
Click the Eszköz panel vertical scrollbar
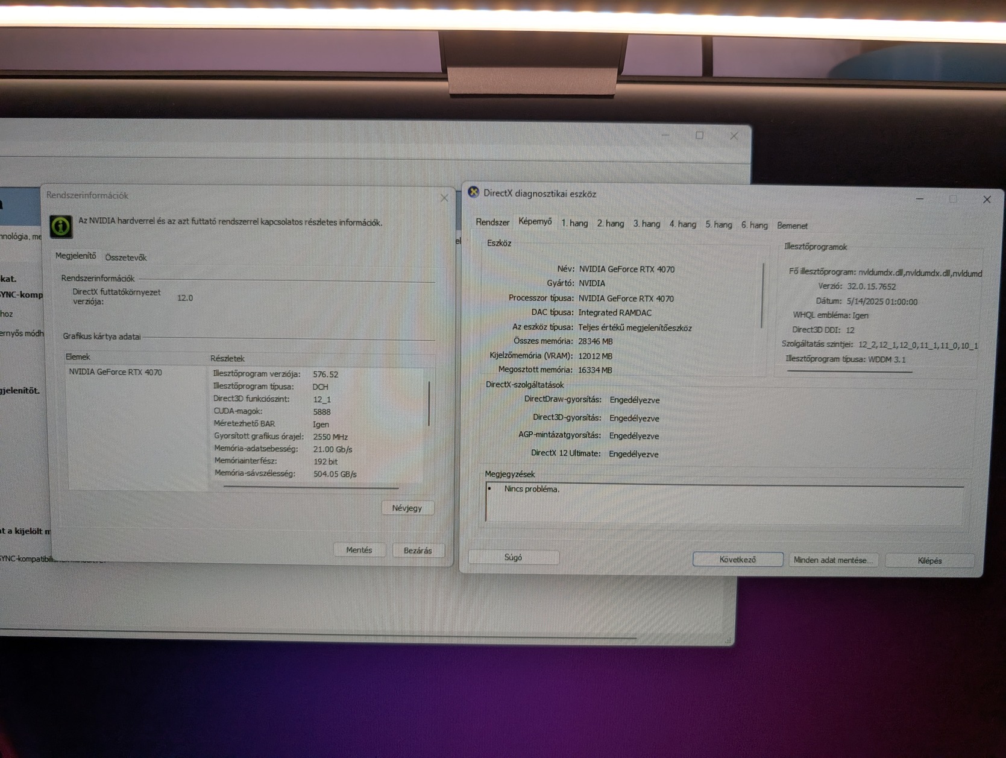point(763,295)
